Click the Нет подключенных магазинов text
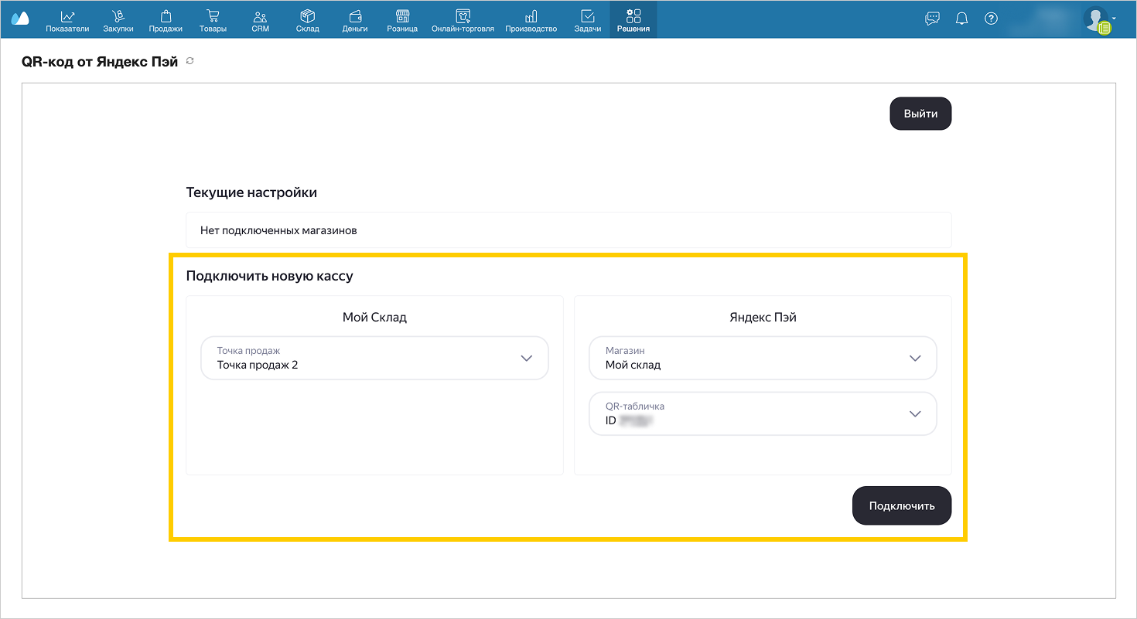The height and width of the screenshot is (619, 1137). (278, 230)
